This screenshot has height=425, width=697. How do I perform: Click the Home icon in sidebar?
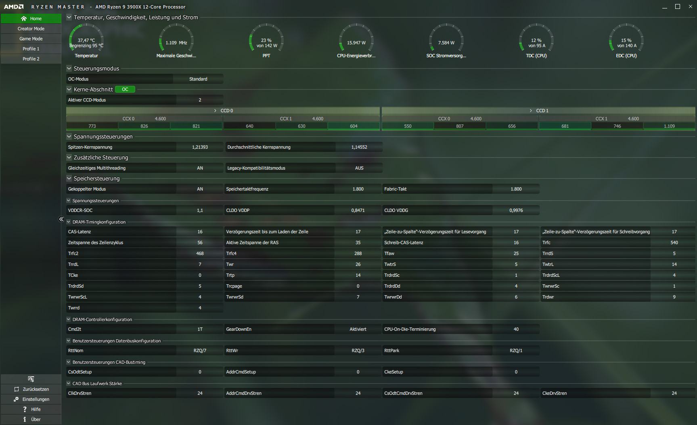(24, 19)
